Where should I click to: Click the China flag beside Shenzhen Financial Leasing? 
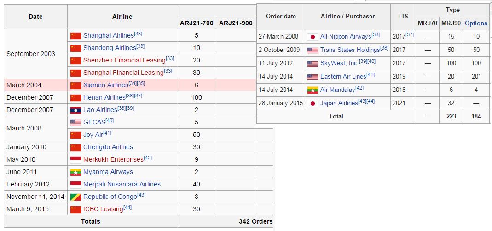coord(75,61)
